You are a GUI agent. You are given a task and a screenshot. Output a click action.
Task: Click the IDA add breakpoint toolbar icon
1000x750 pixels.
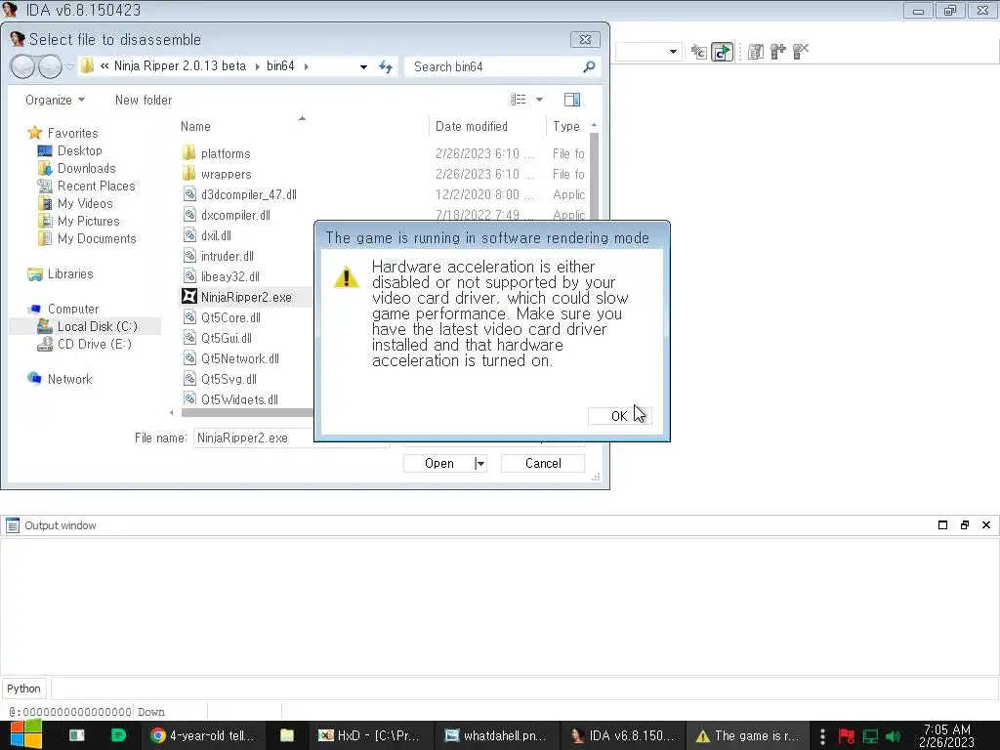[x=777, y=52]
